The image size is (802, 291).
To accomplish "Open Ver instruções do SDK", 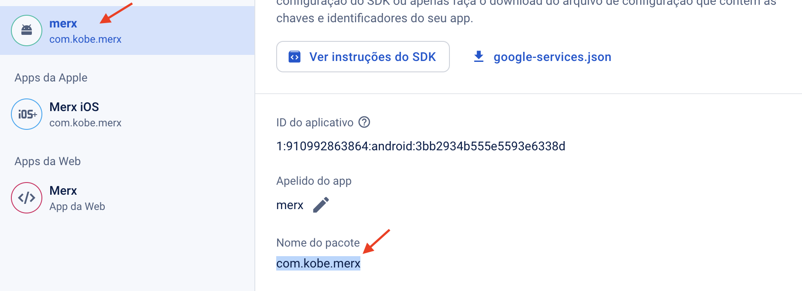I will pos(372,57).
